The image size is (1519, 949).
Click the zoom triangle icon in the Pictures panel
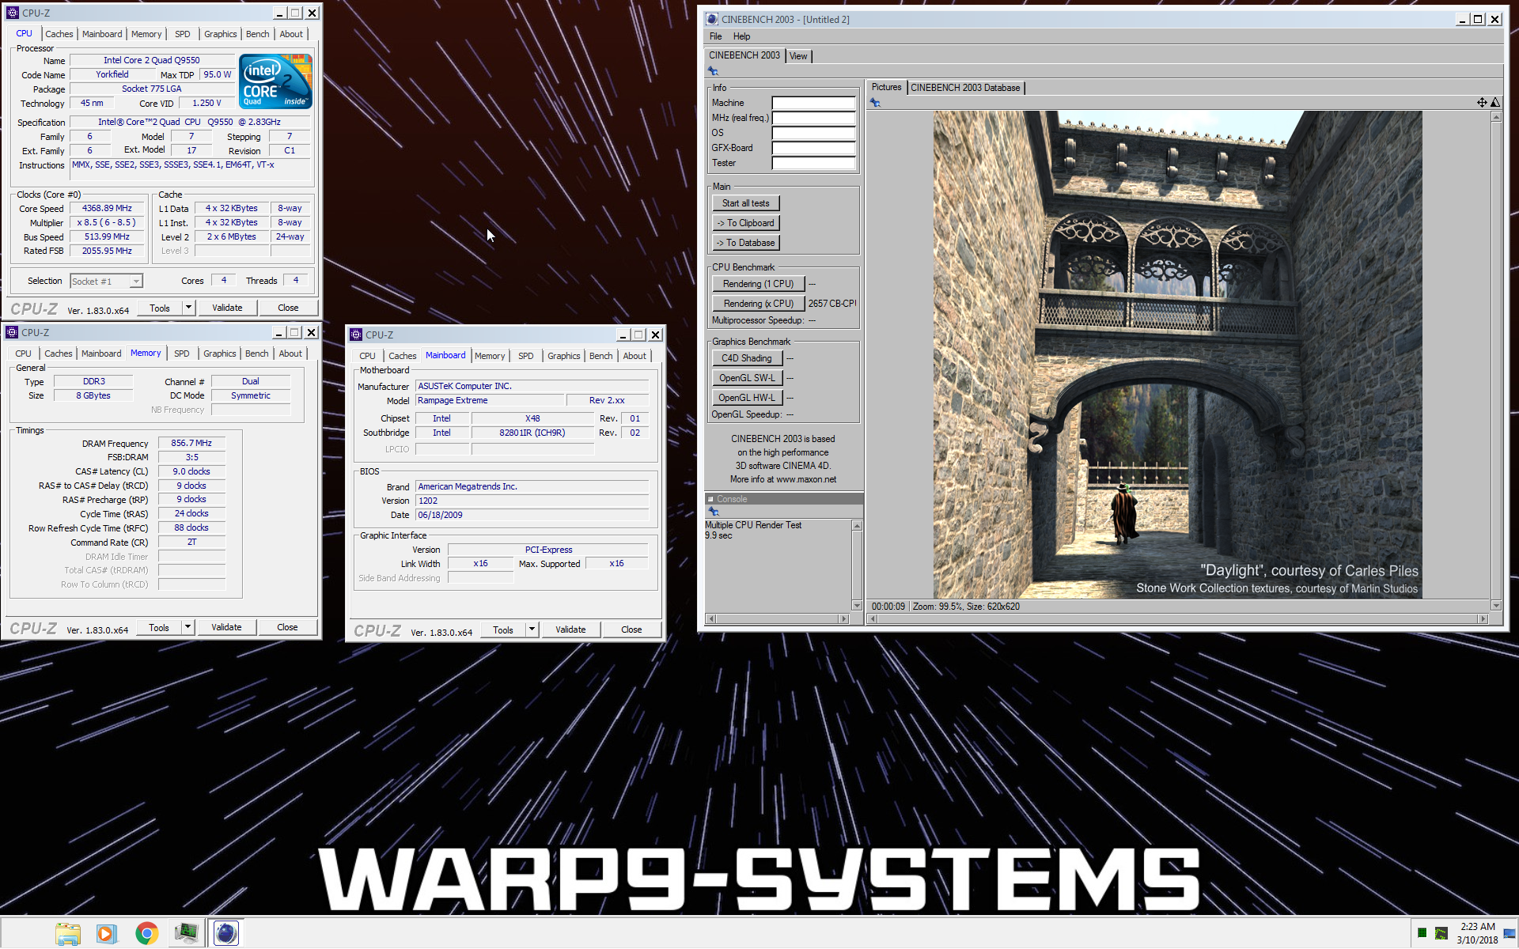pyautogui.click(x=1495, y=103)
